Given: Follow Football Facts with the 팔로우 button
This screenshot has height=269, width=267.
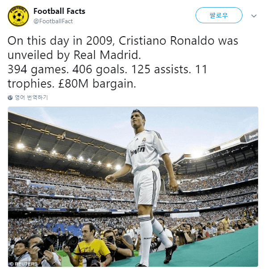Looking at the screenshot, I should (219, 15).
